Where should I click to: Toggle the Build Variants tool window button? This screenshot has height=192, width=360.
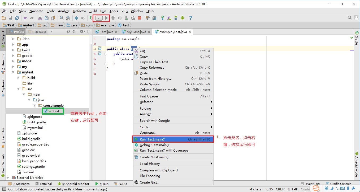click(3, 165)
